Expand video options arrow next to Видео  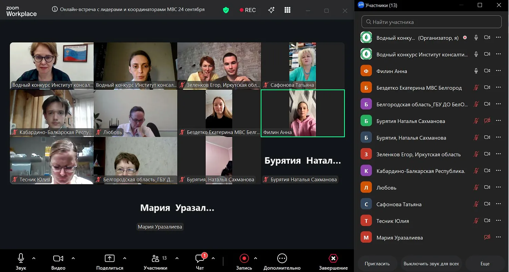click(x=73, y=258)
